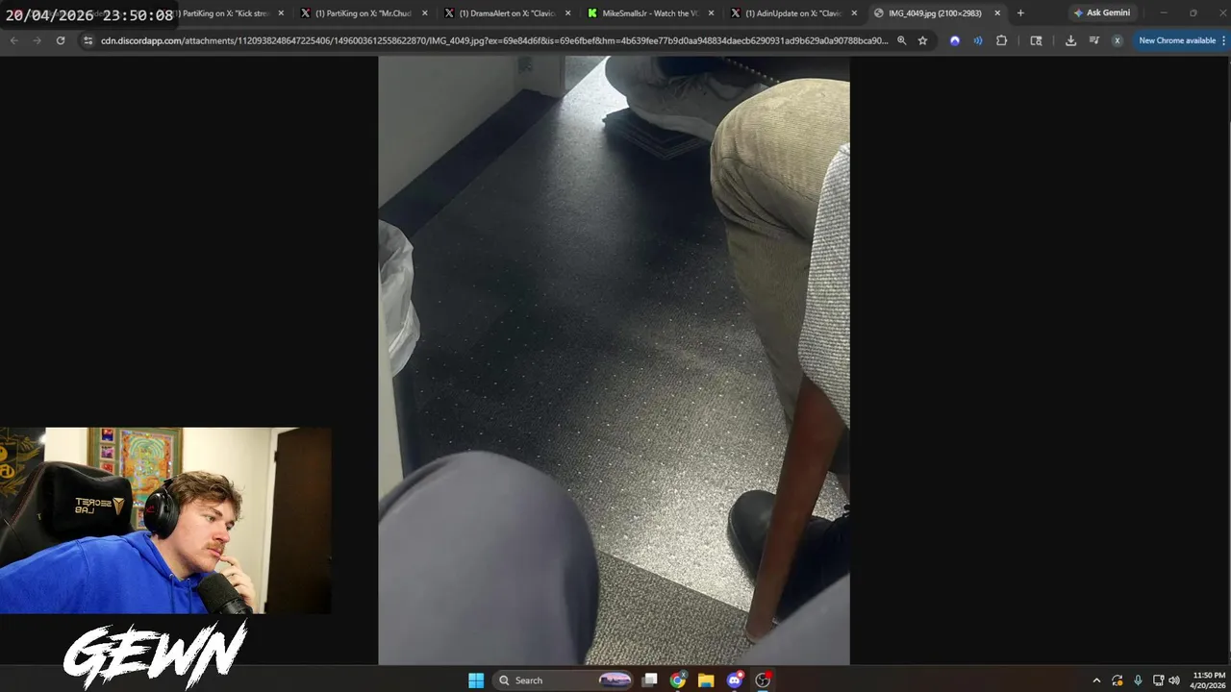1231x692 pixels.
Task: Open the Windows Start menu
Action: [476, 680]
